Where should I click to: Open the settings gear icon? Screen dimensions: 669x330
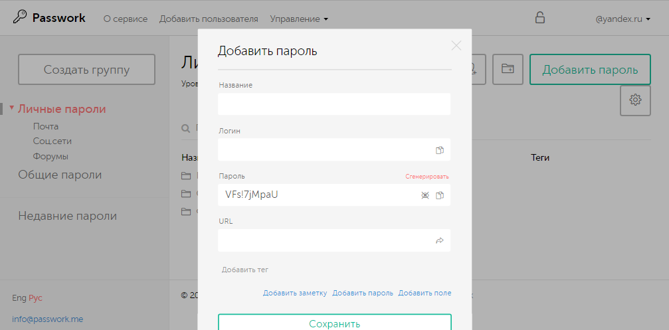[635, 100]
